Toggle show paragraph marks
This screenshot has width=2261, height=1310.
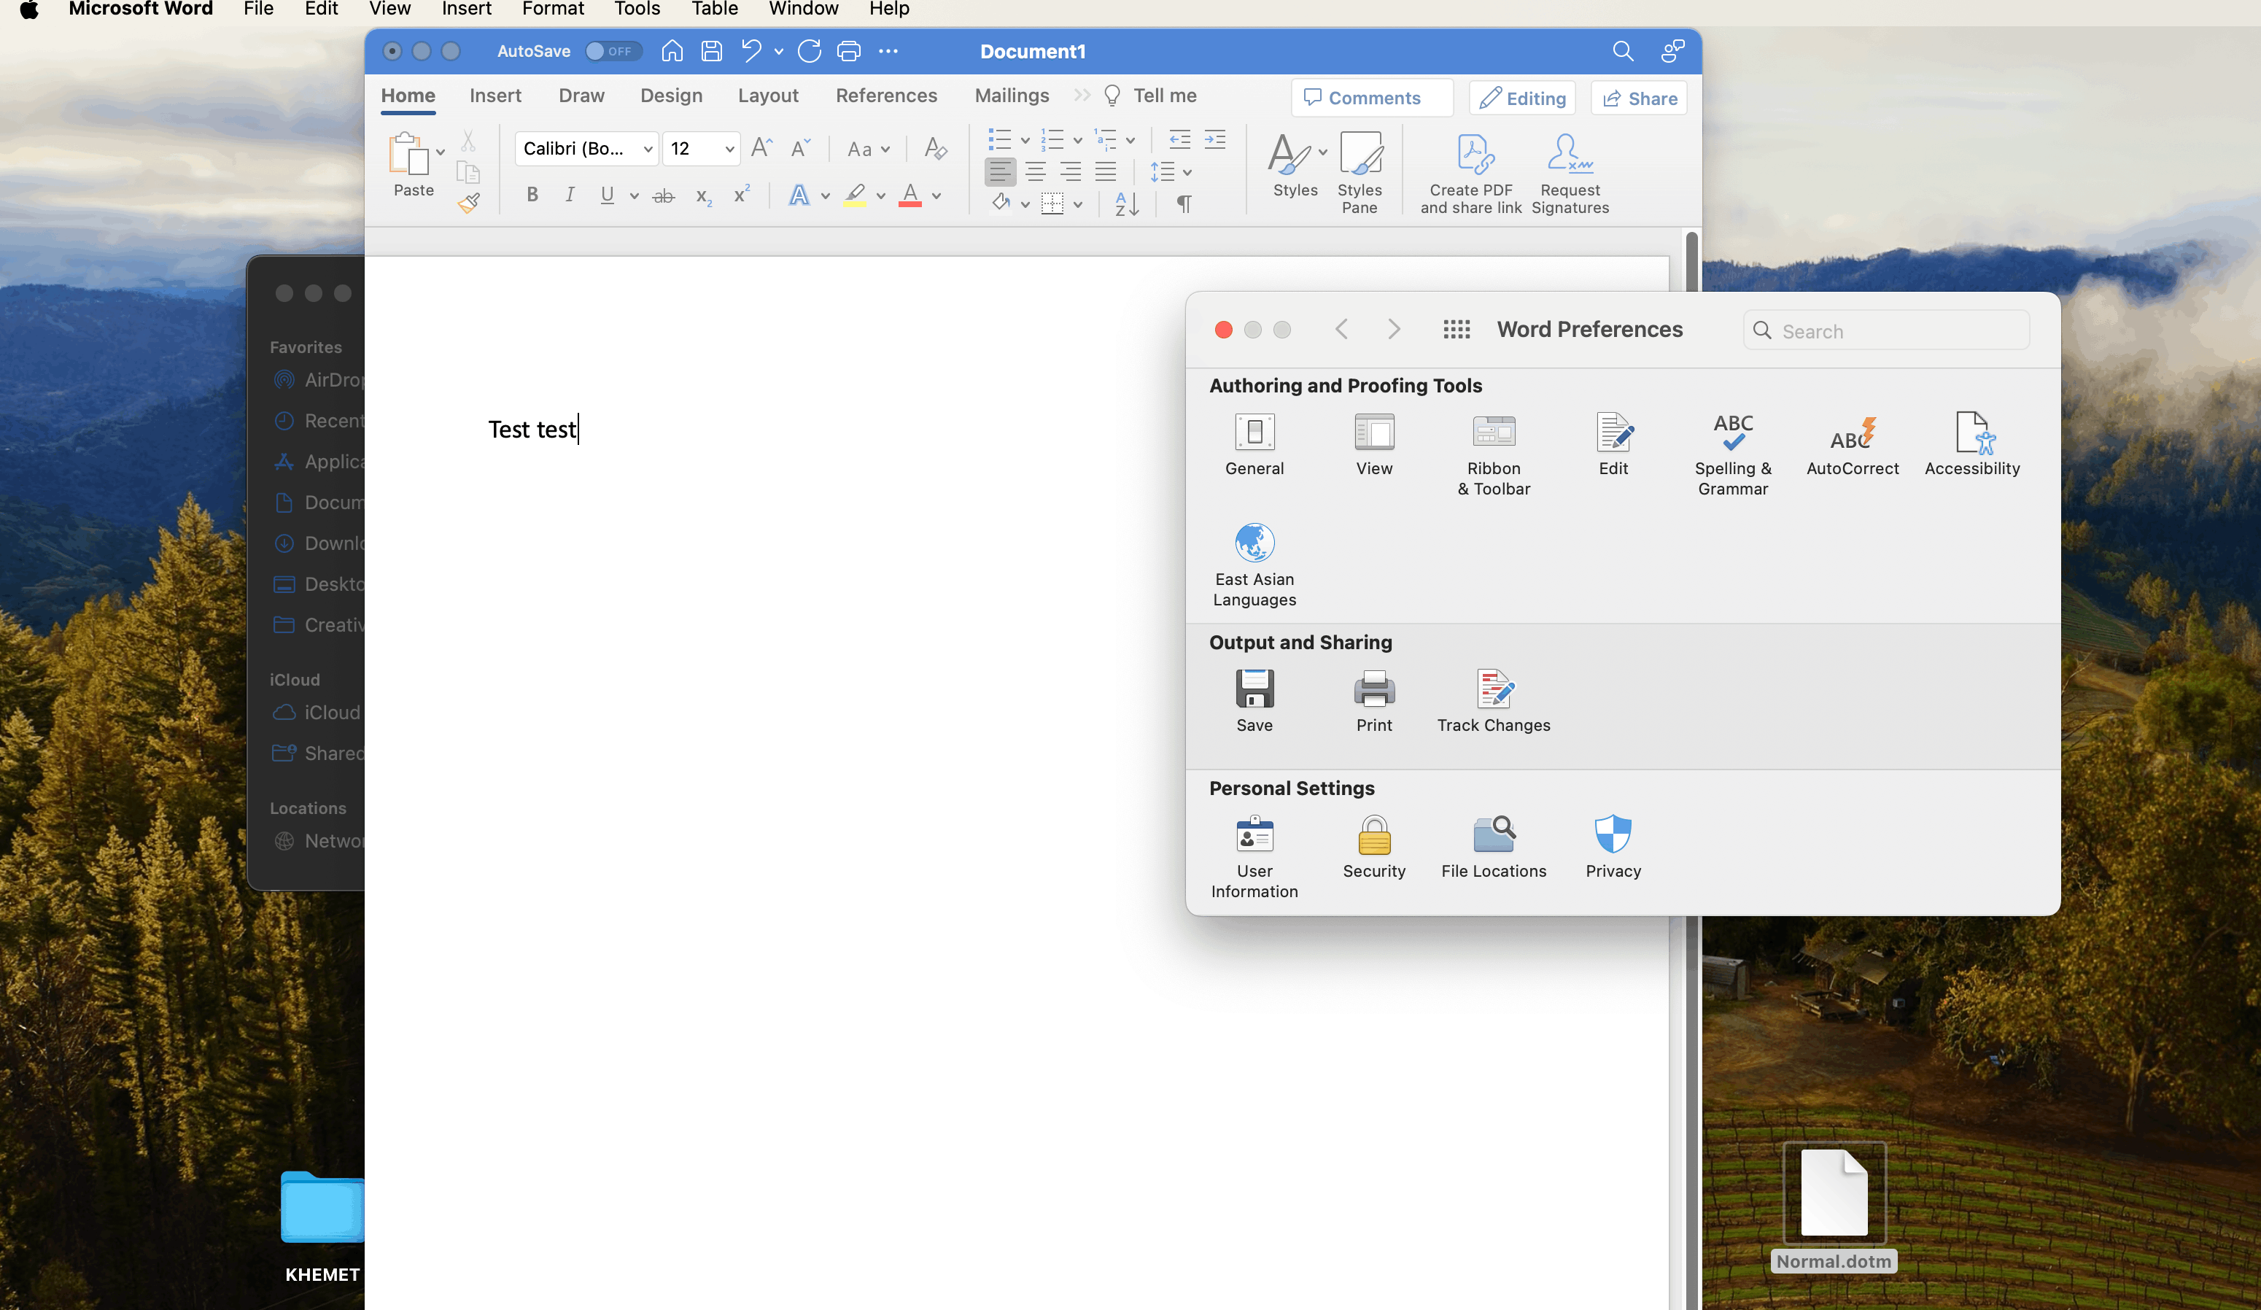(x=1184, y=204)
